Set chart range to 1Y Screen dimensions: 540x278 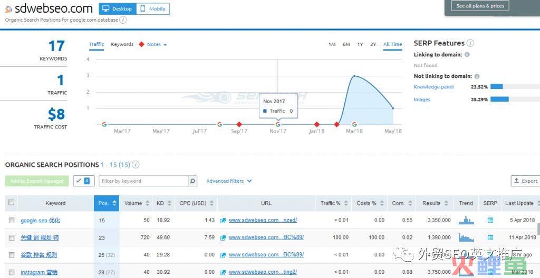[x=360, y=44]
